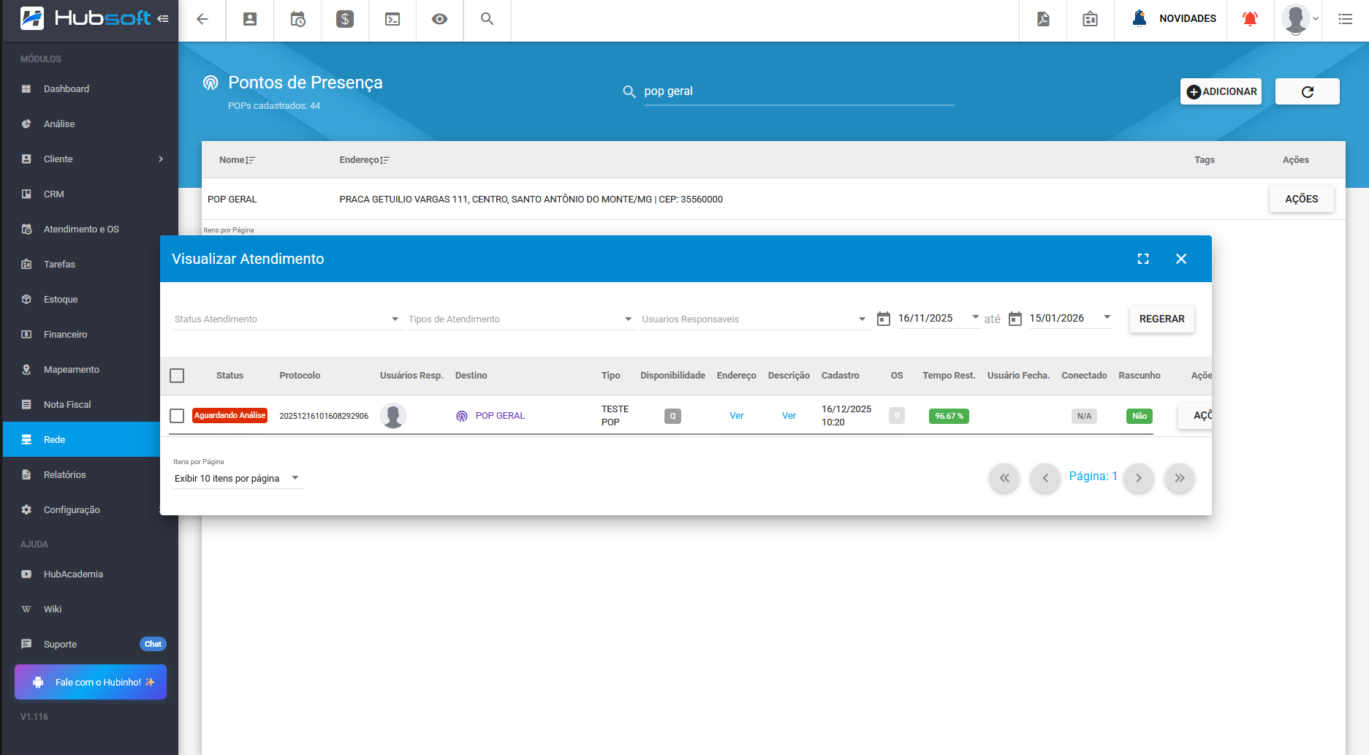
Task: Go to Financeiro module in sidebar
Action: point(65,334)
